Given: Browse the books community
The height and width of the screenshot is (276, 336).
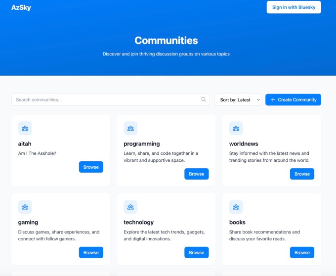Looking at the screenshot, I should tap(302, 252).
